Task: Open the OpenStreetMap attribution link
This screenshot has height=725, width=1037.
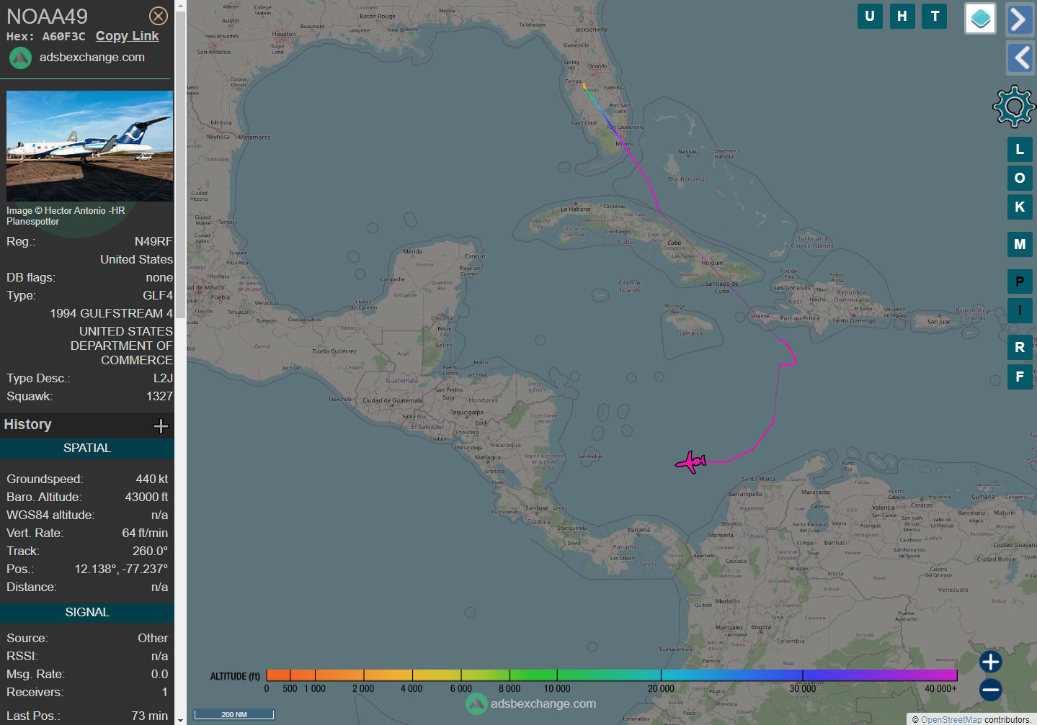Action: (x=951, y=719)
